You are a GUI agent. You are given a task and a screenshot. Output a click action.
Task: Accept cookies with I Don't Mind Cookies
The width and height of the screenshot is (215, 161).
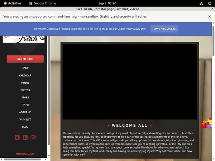164,29
